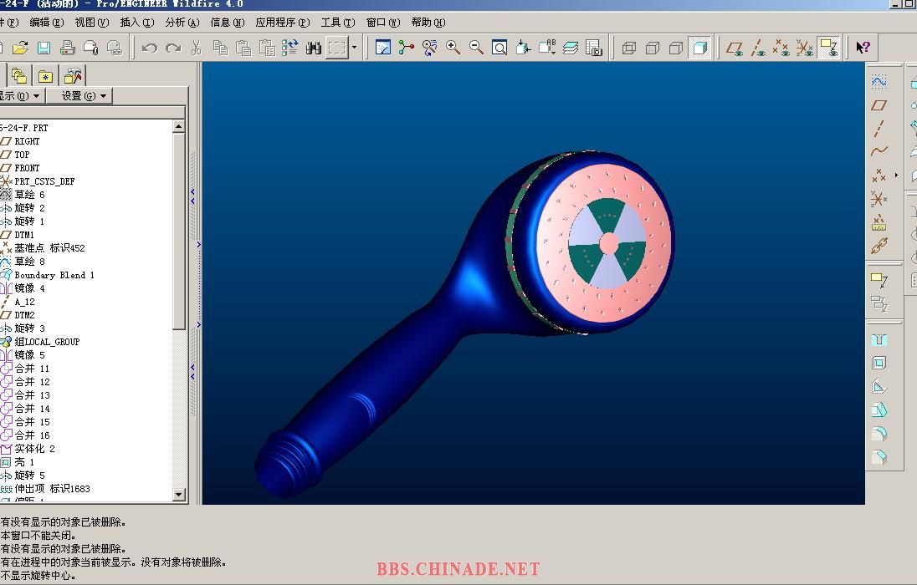The height and width of the screenshot is (585, 917).
Task: Open the 应用程序(P) menu
Action: (283, 23)
